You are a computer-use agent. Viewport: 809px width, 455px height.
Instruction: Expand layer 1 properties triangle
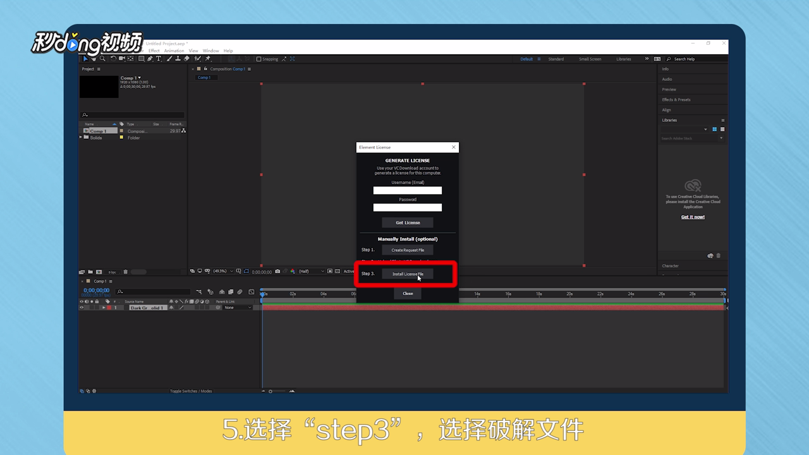tap(104, 308)
